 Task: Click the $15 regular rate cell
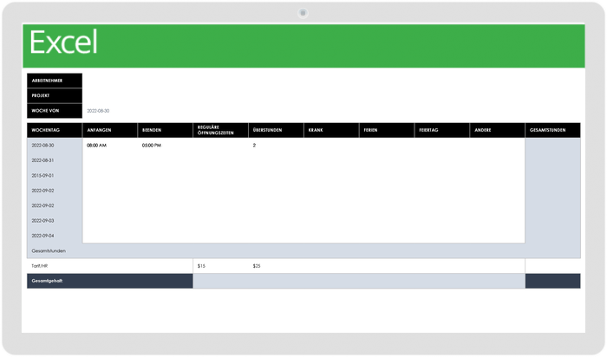point(220,266)
